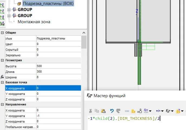Viewport: 186px width, 130px height.
Task: Open the Sys variables dropdown
Action: (148, 111)
